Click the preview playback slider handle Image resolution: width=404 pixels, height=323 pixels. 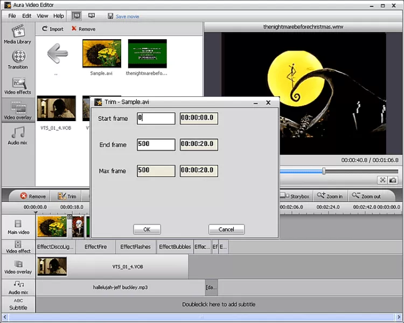click(324, 171)
